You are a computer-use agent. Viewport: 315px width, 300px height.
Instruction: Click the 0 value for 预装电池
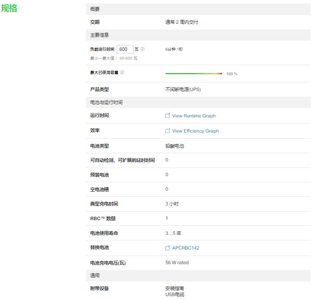[167, 174]
